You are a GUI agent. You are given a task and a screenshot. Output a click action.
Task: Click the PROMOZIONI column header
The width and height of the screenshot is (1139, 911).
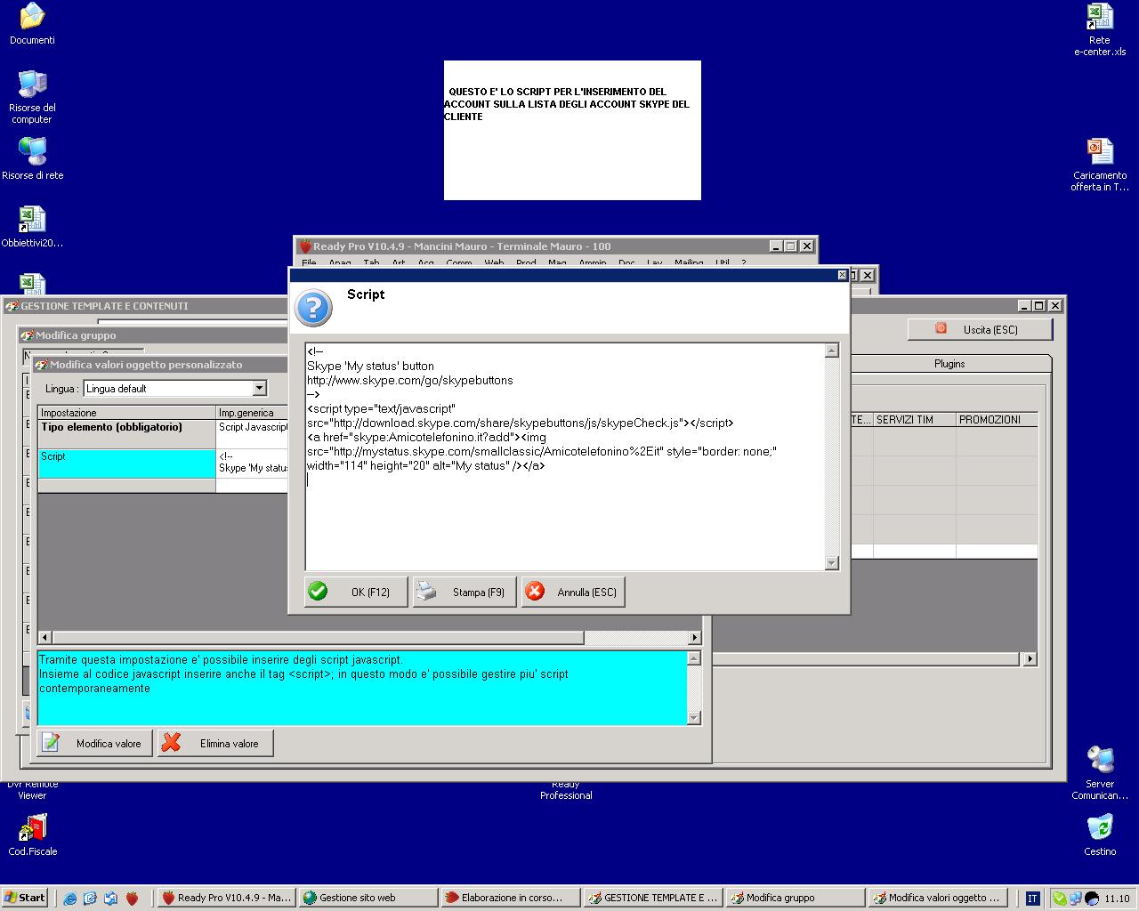(x=997, y=420)
